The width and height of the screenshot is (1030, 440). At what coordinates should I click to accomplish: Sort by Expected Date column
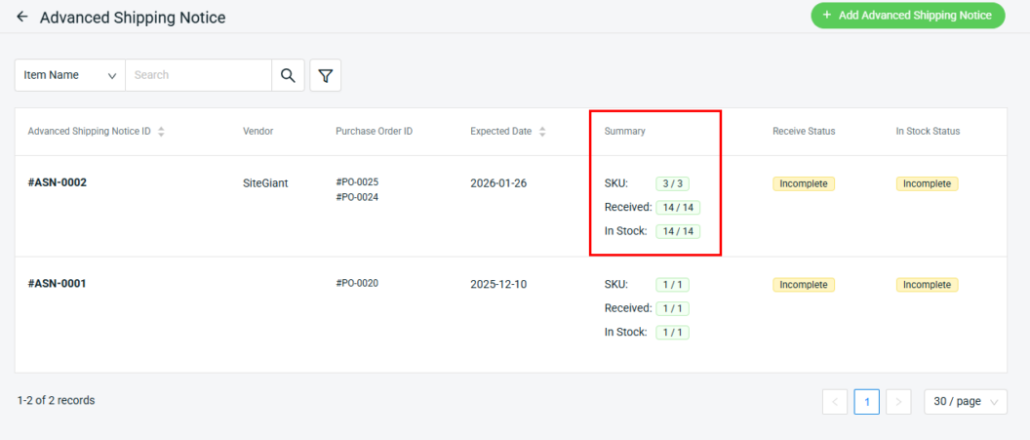(542, 132)
